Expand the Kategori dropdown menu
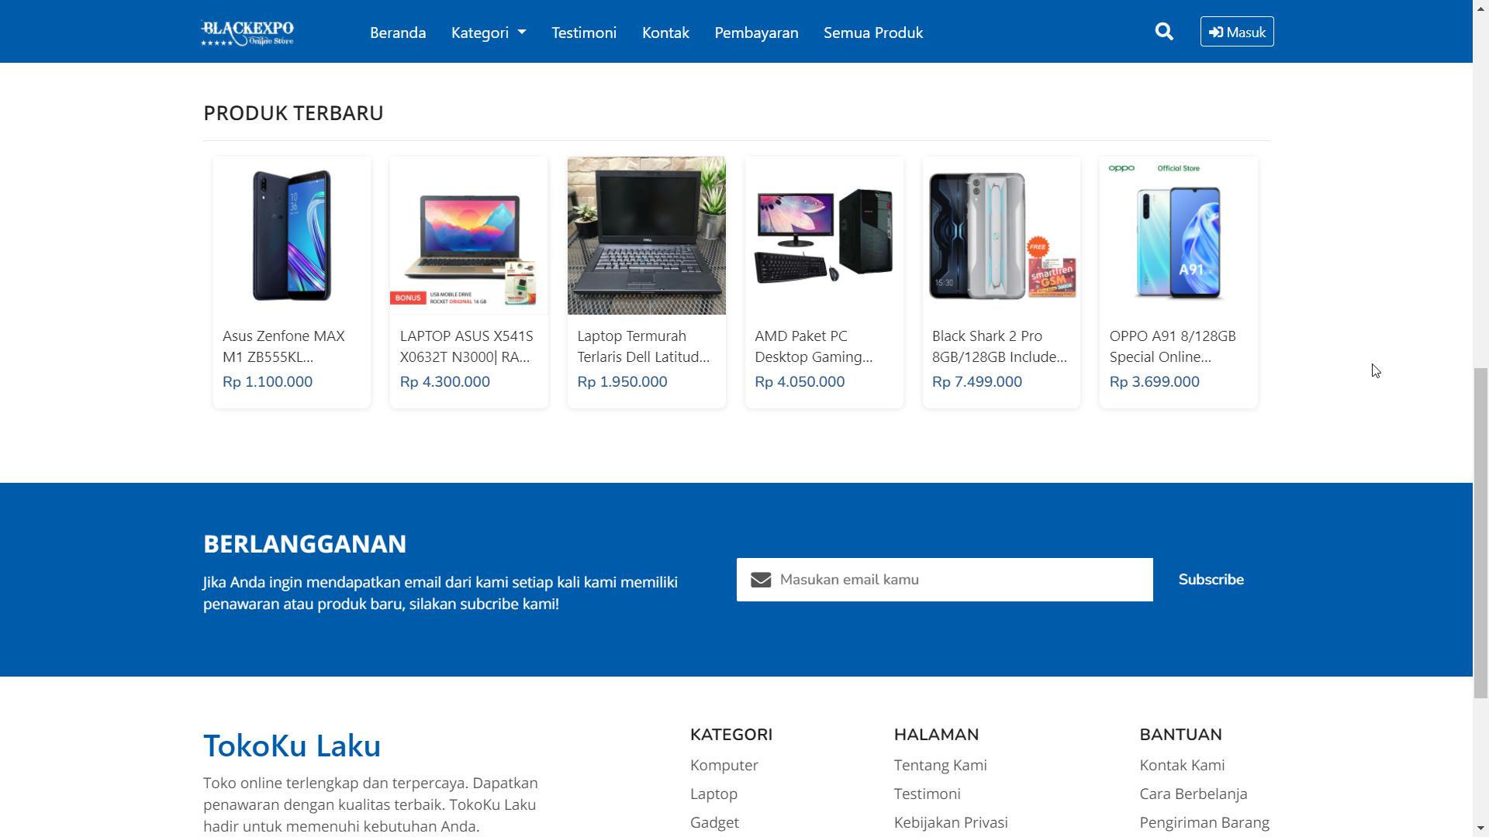Image resolution: width=1489 pixels, height=837 pixels. [489, 33]
